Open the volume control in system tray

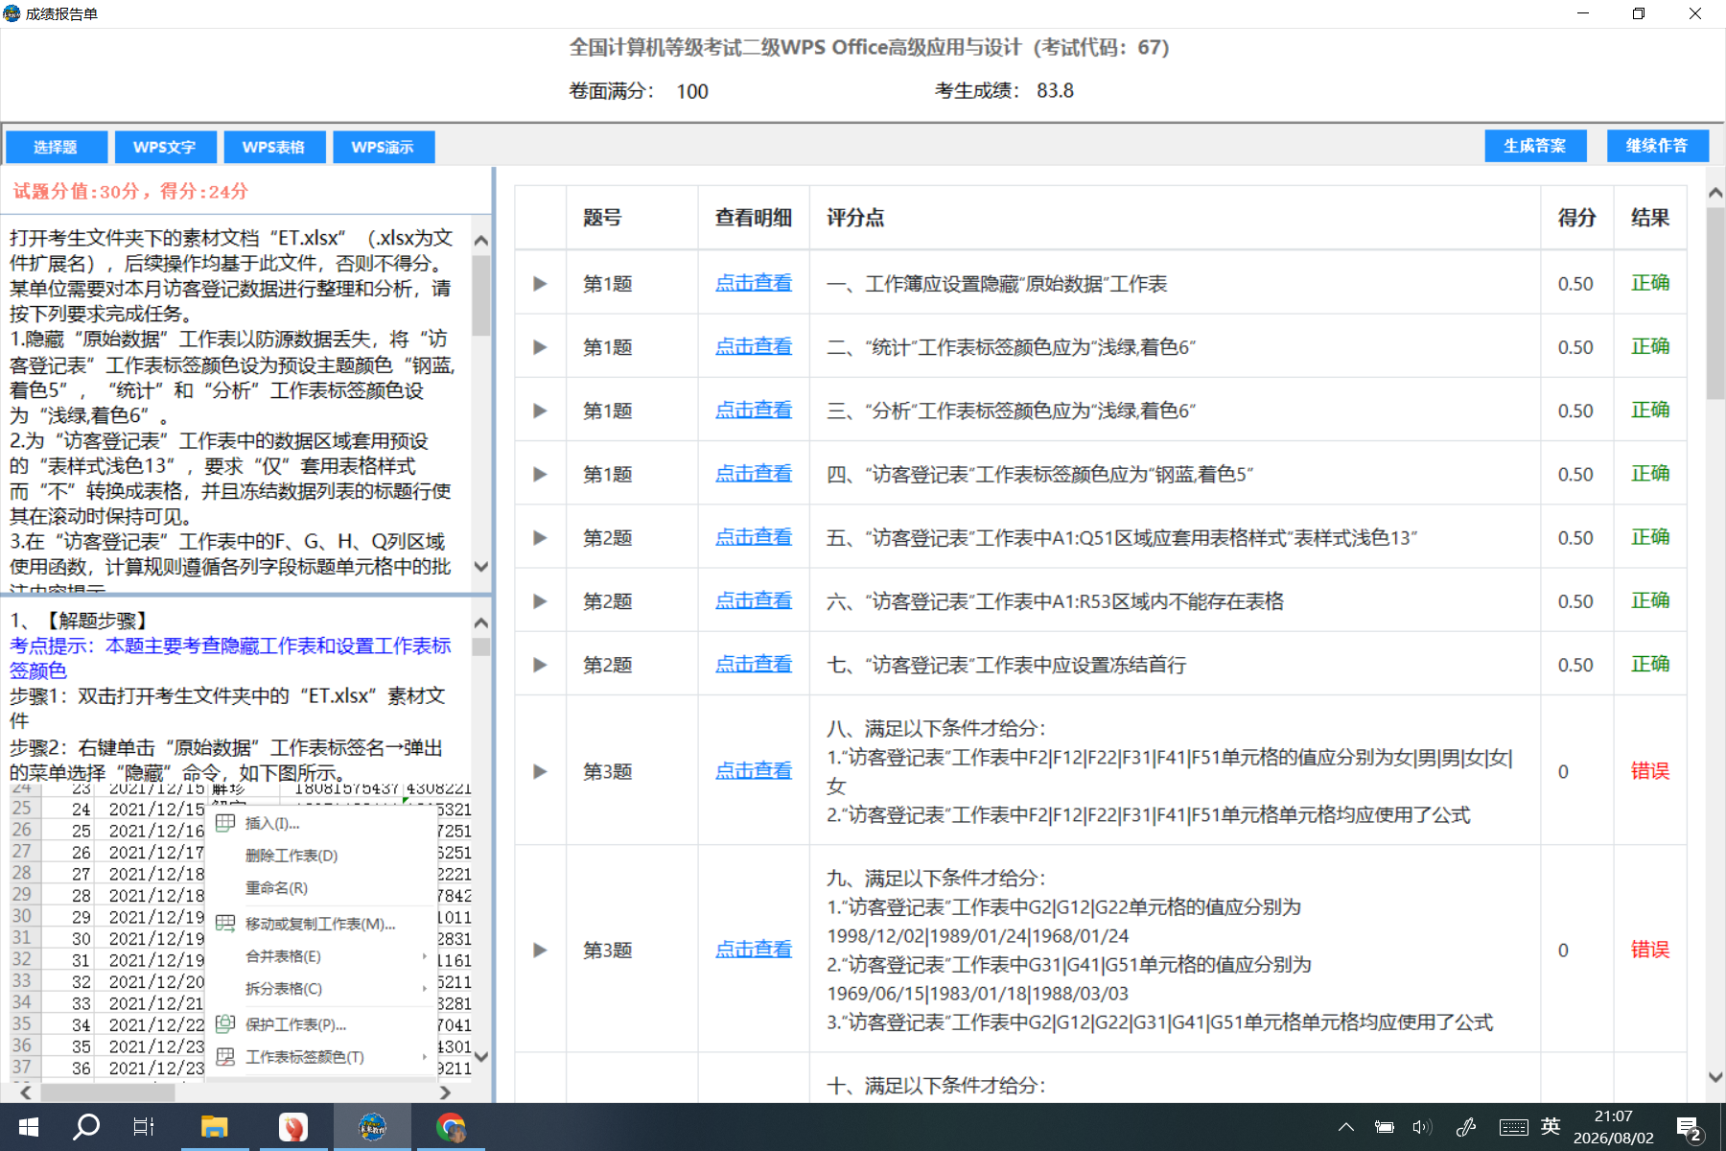[x=1421, y=1127]
